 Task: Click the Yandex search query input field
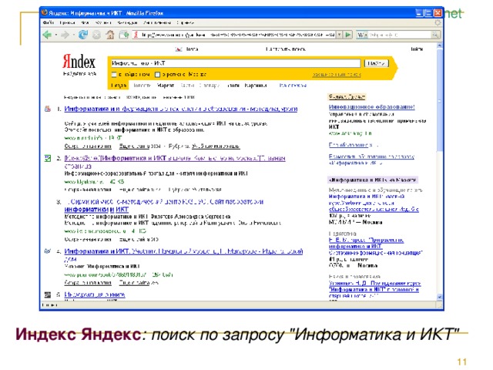[235, 63]
